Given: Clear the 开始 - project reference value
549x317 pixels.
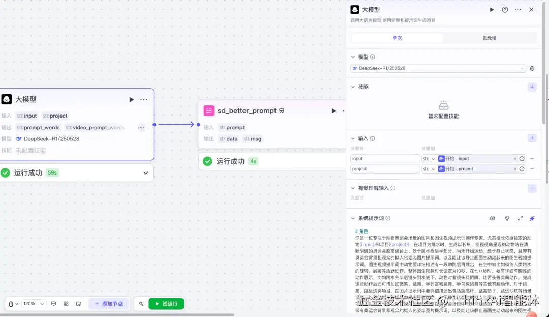Looking at the screenshot, I should tap(515, 169).
